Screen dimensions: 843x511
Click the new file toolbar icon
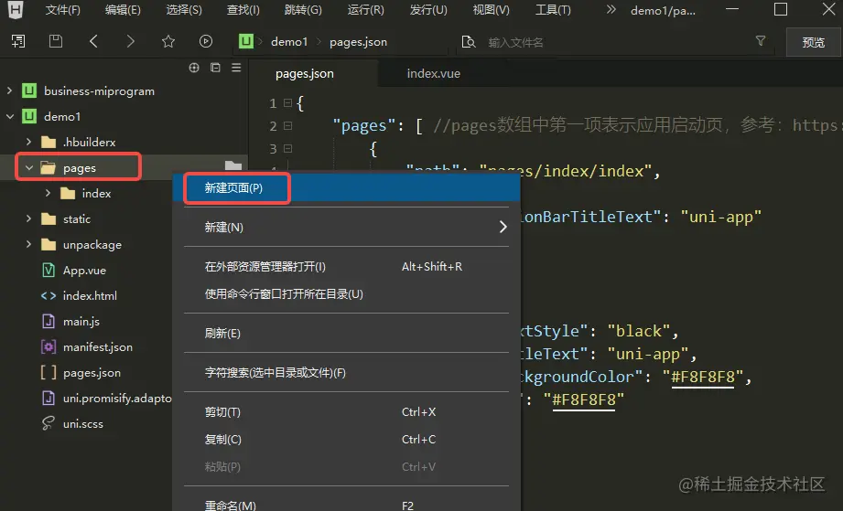pyautogui.click(x=18, y=41)
